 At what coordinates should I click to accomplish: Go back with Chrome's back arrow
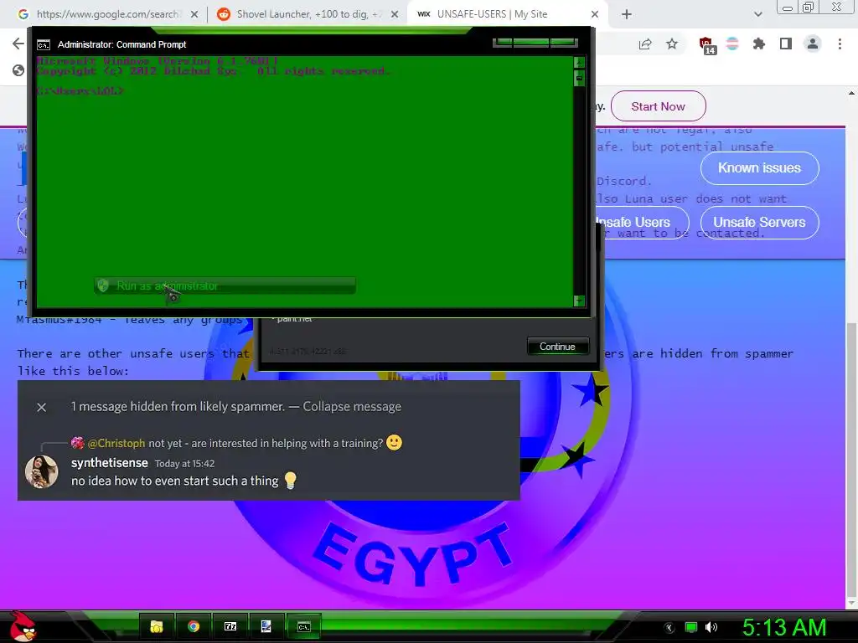(18, 44)
